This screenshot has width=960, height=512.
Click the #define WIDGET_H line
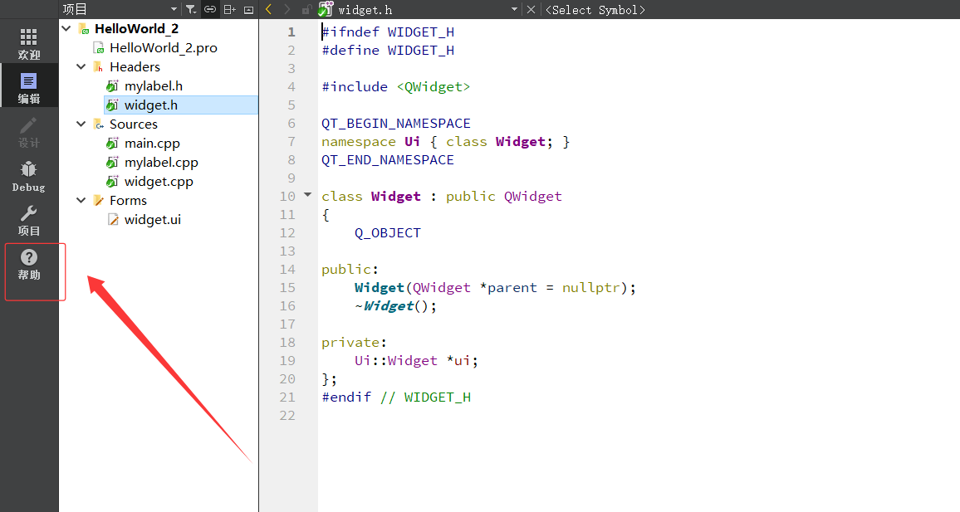pyautogui.click(x=388, y=50)
